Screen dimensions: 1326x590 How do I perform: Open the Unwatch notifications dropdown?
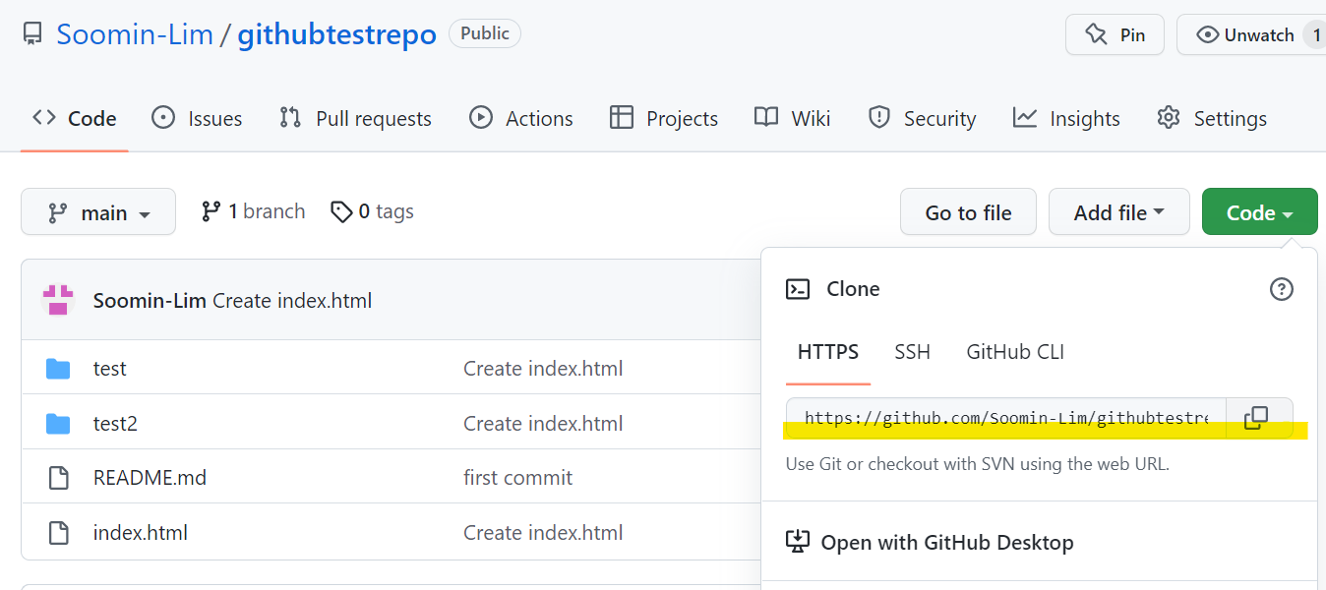coord(1251,34)
